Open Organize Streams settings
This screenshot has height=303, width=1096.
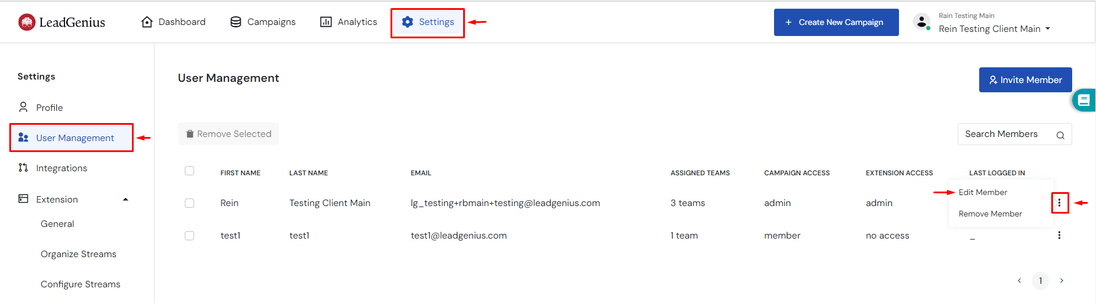click(78, 254)
